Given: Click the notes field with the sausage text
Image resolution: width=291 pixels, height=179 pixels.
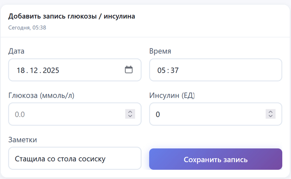Looking at the screenshot, I should click(75, 159).
